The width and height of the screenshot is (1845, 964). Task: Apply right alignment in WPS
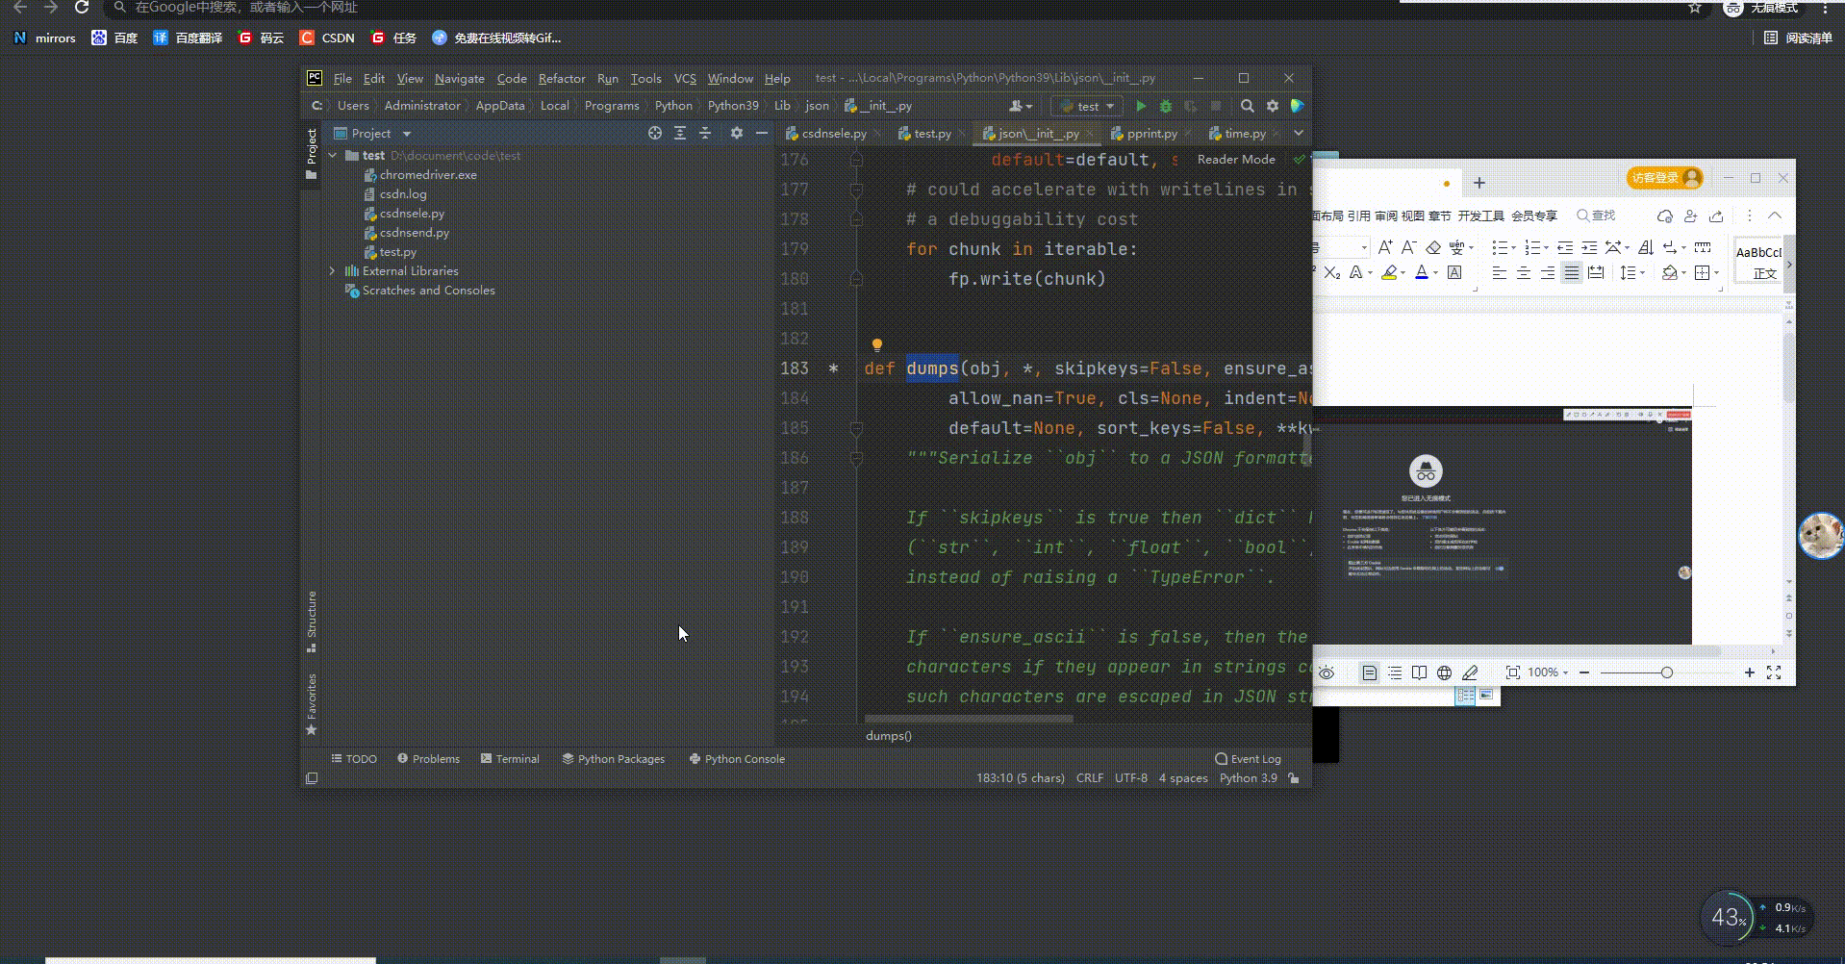1547,273
